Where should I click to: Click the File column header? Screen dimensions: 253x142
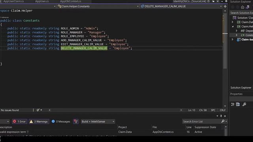(155, 127)
